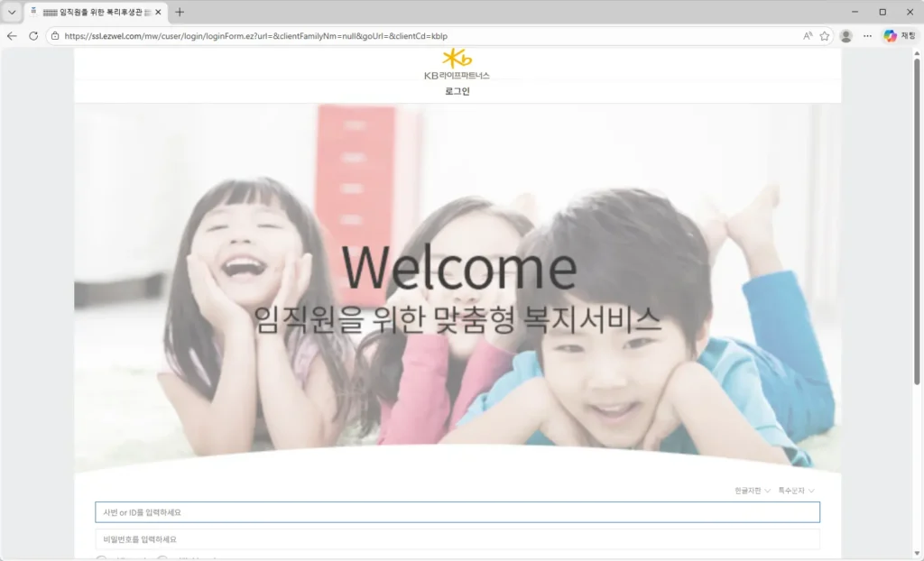The height and width of the screenshot is (561, 924).
Task: Open the browser profile avatar icon
Action: [x=845, y=36]
